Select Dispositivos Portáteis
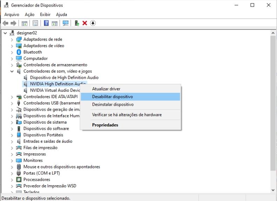Screen dimensions: 277x201 43,135
